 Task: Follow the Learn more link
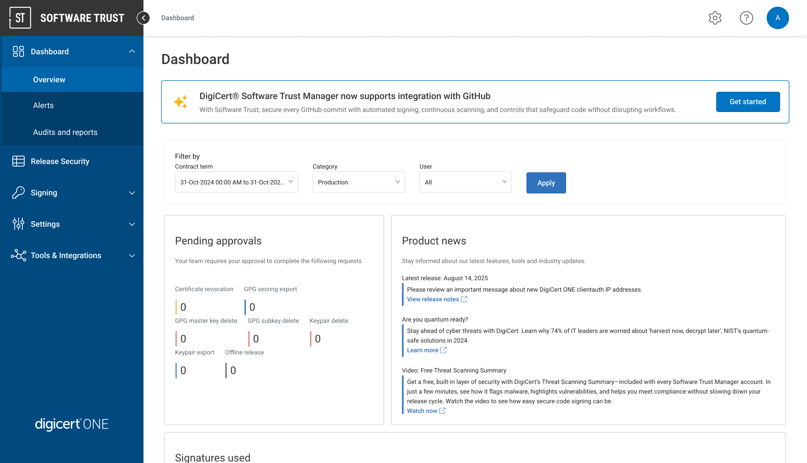point(422,350)
